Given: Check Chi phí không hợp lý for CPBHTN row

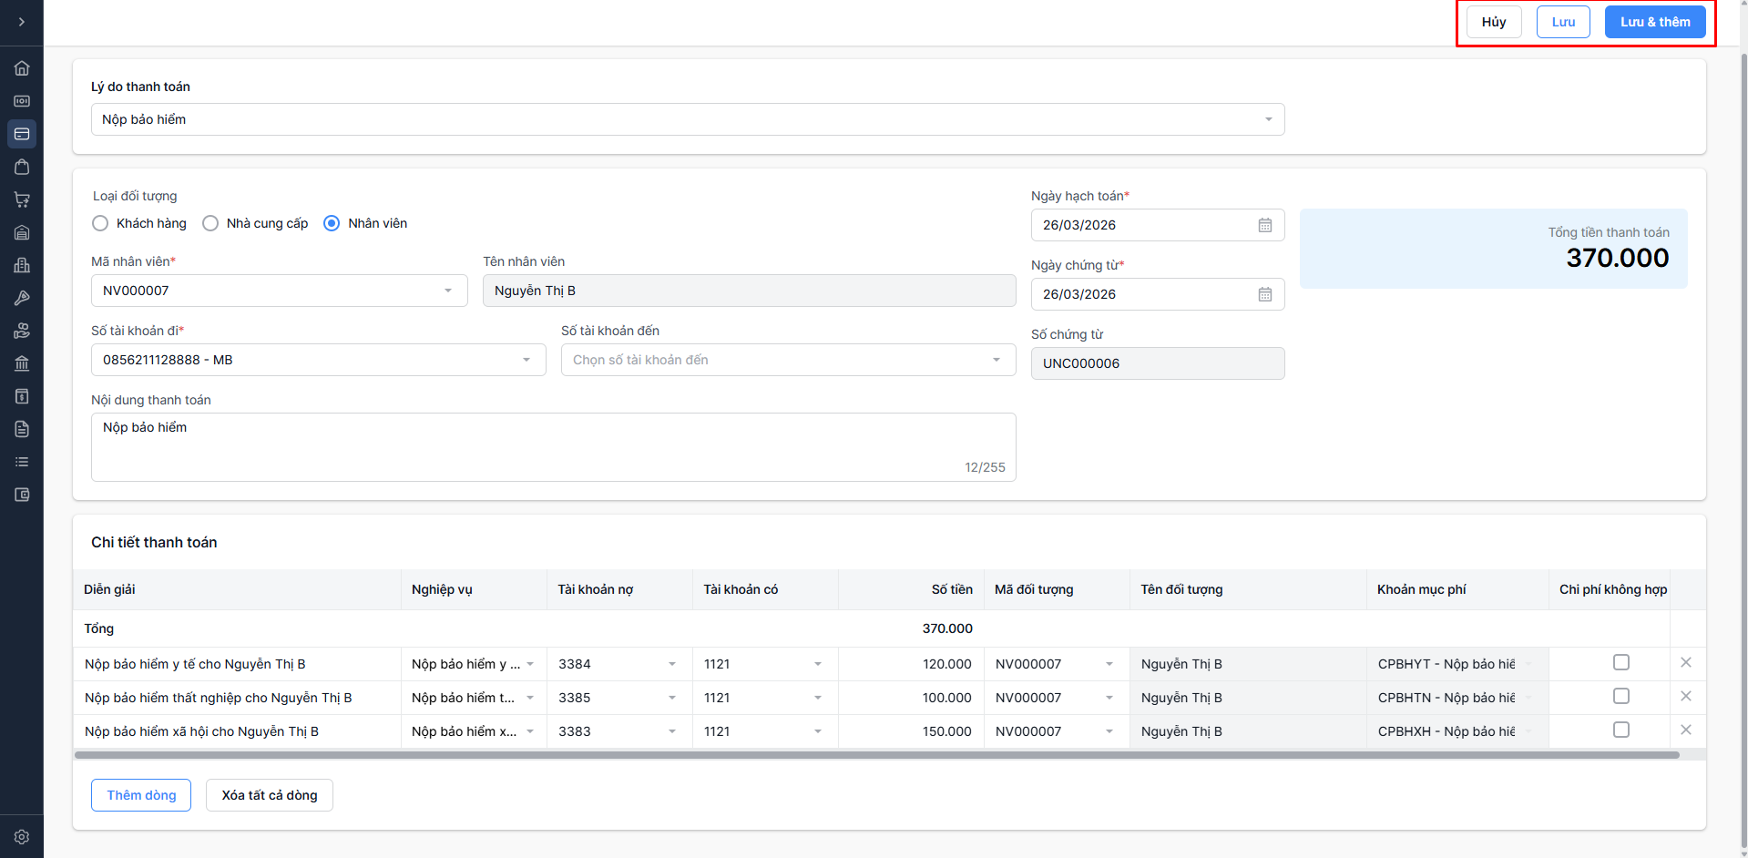Looking at the screenshot, I should pos(1620,697).
